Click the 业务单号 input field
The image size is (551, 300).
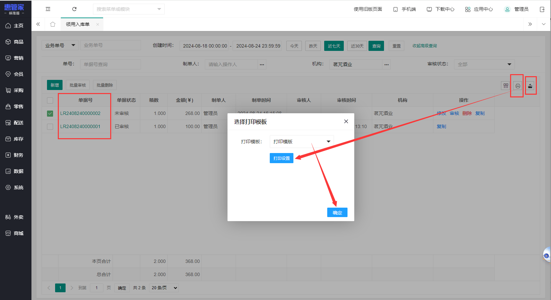111,45
